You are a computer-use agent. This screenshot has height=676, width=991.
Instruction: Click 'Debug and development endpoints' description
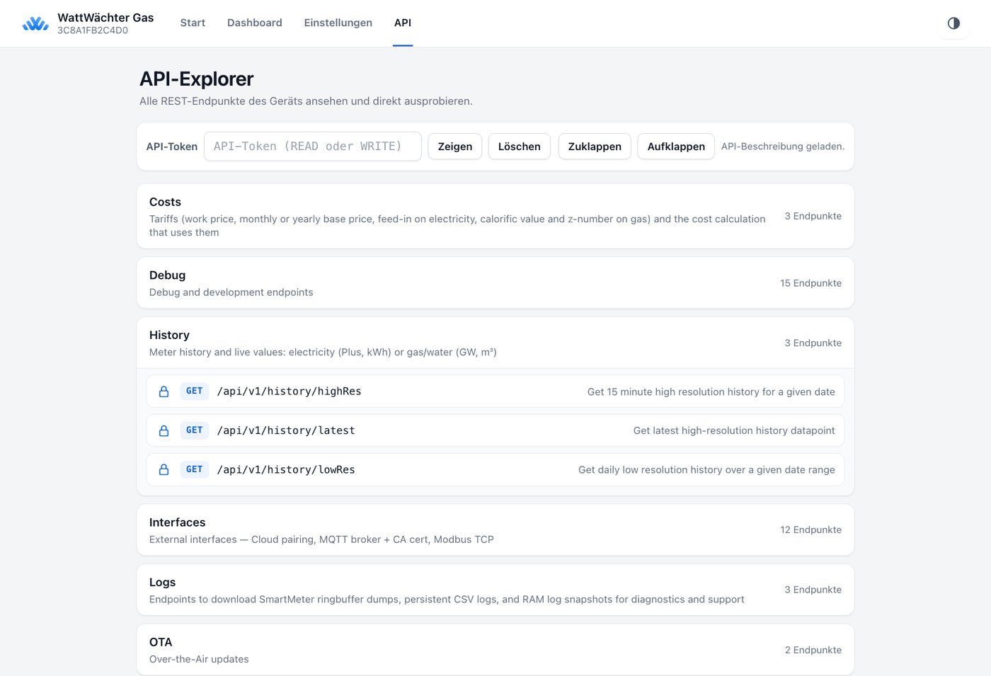[231, 292]
